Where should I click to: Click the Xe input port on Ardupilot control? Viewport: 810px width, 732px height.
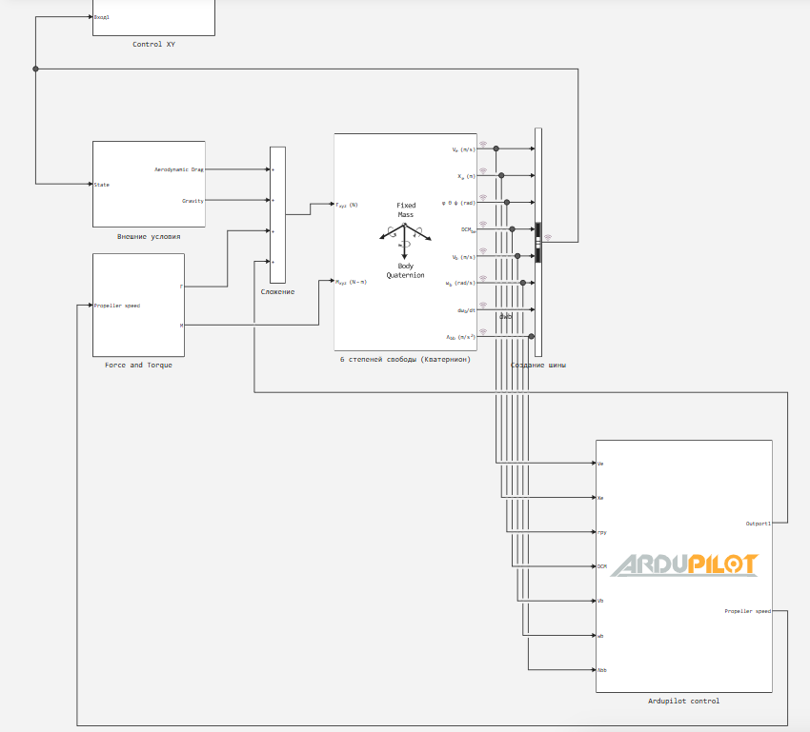point(600,498)
